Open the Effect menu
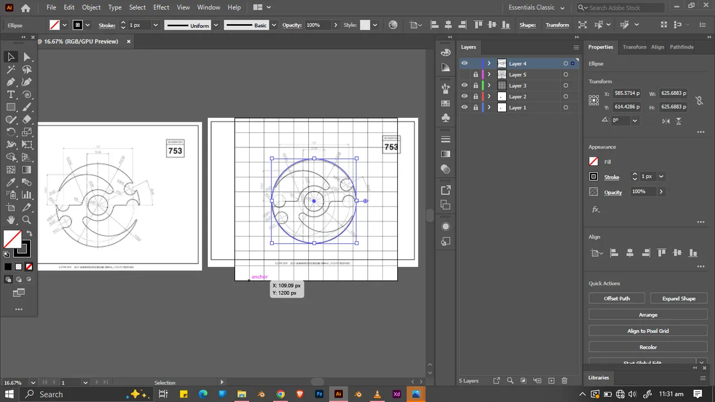Screen dimensions: 715x402 point(161,8)
